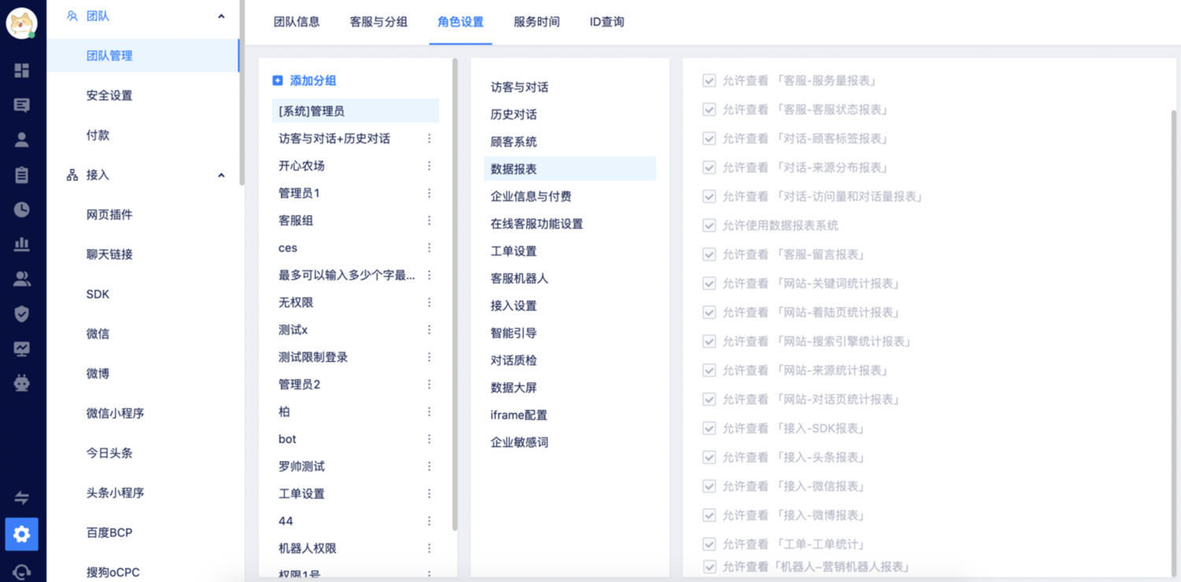Collapse the 团队 section chevron
This screenshot has width=1181, height=582.
pos(221,17)
